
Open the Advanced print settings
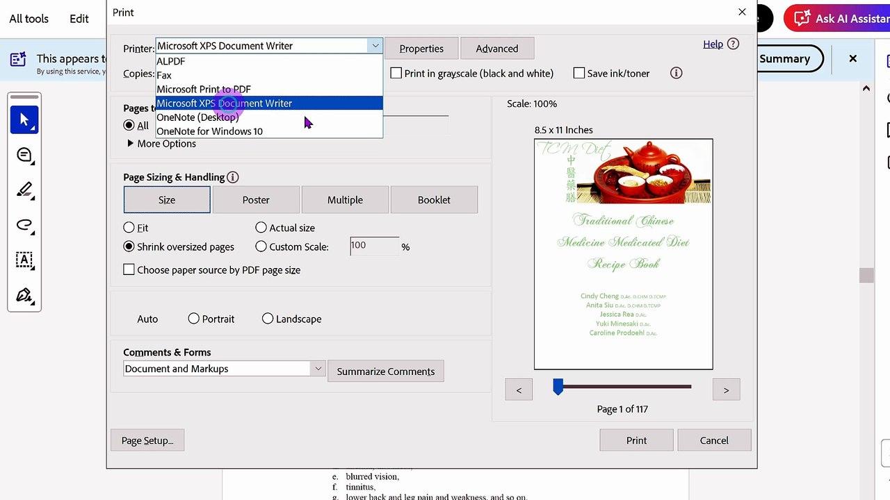pos(497,49)
